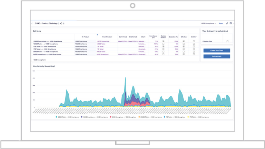This screenshot has height=149, width=265.
Task: Toggle the Effective Only checkbox
Action: [227, 41]
